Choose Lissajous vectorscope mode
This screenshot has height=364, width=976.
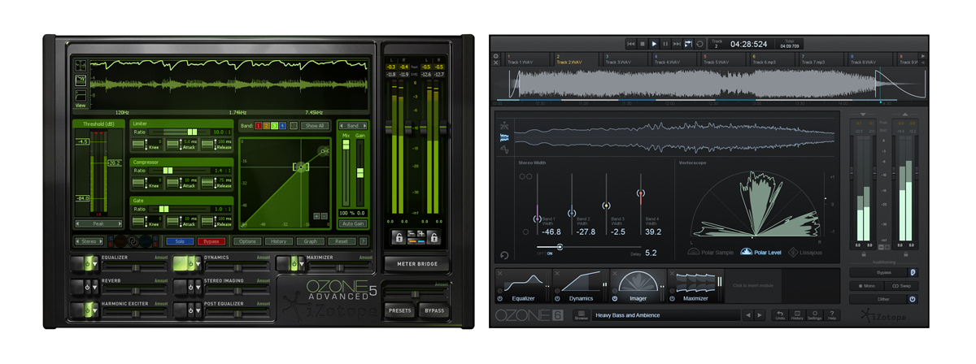point(805,253)
